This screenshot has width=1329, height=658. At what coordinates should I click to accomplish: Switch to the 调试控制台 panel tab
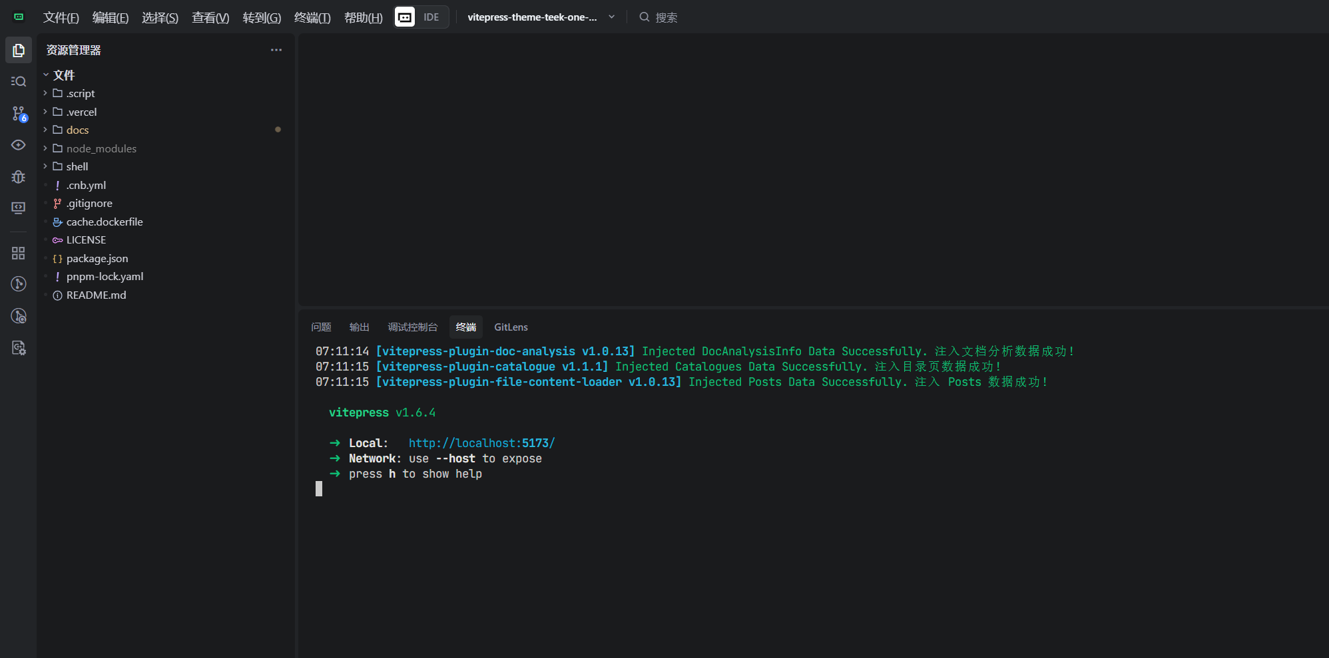[413, 327]
